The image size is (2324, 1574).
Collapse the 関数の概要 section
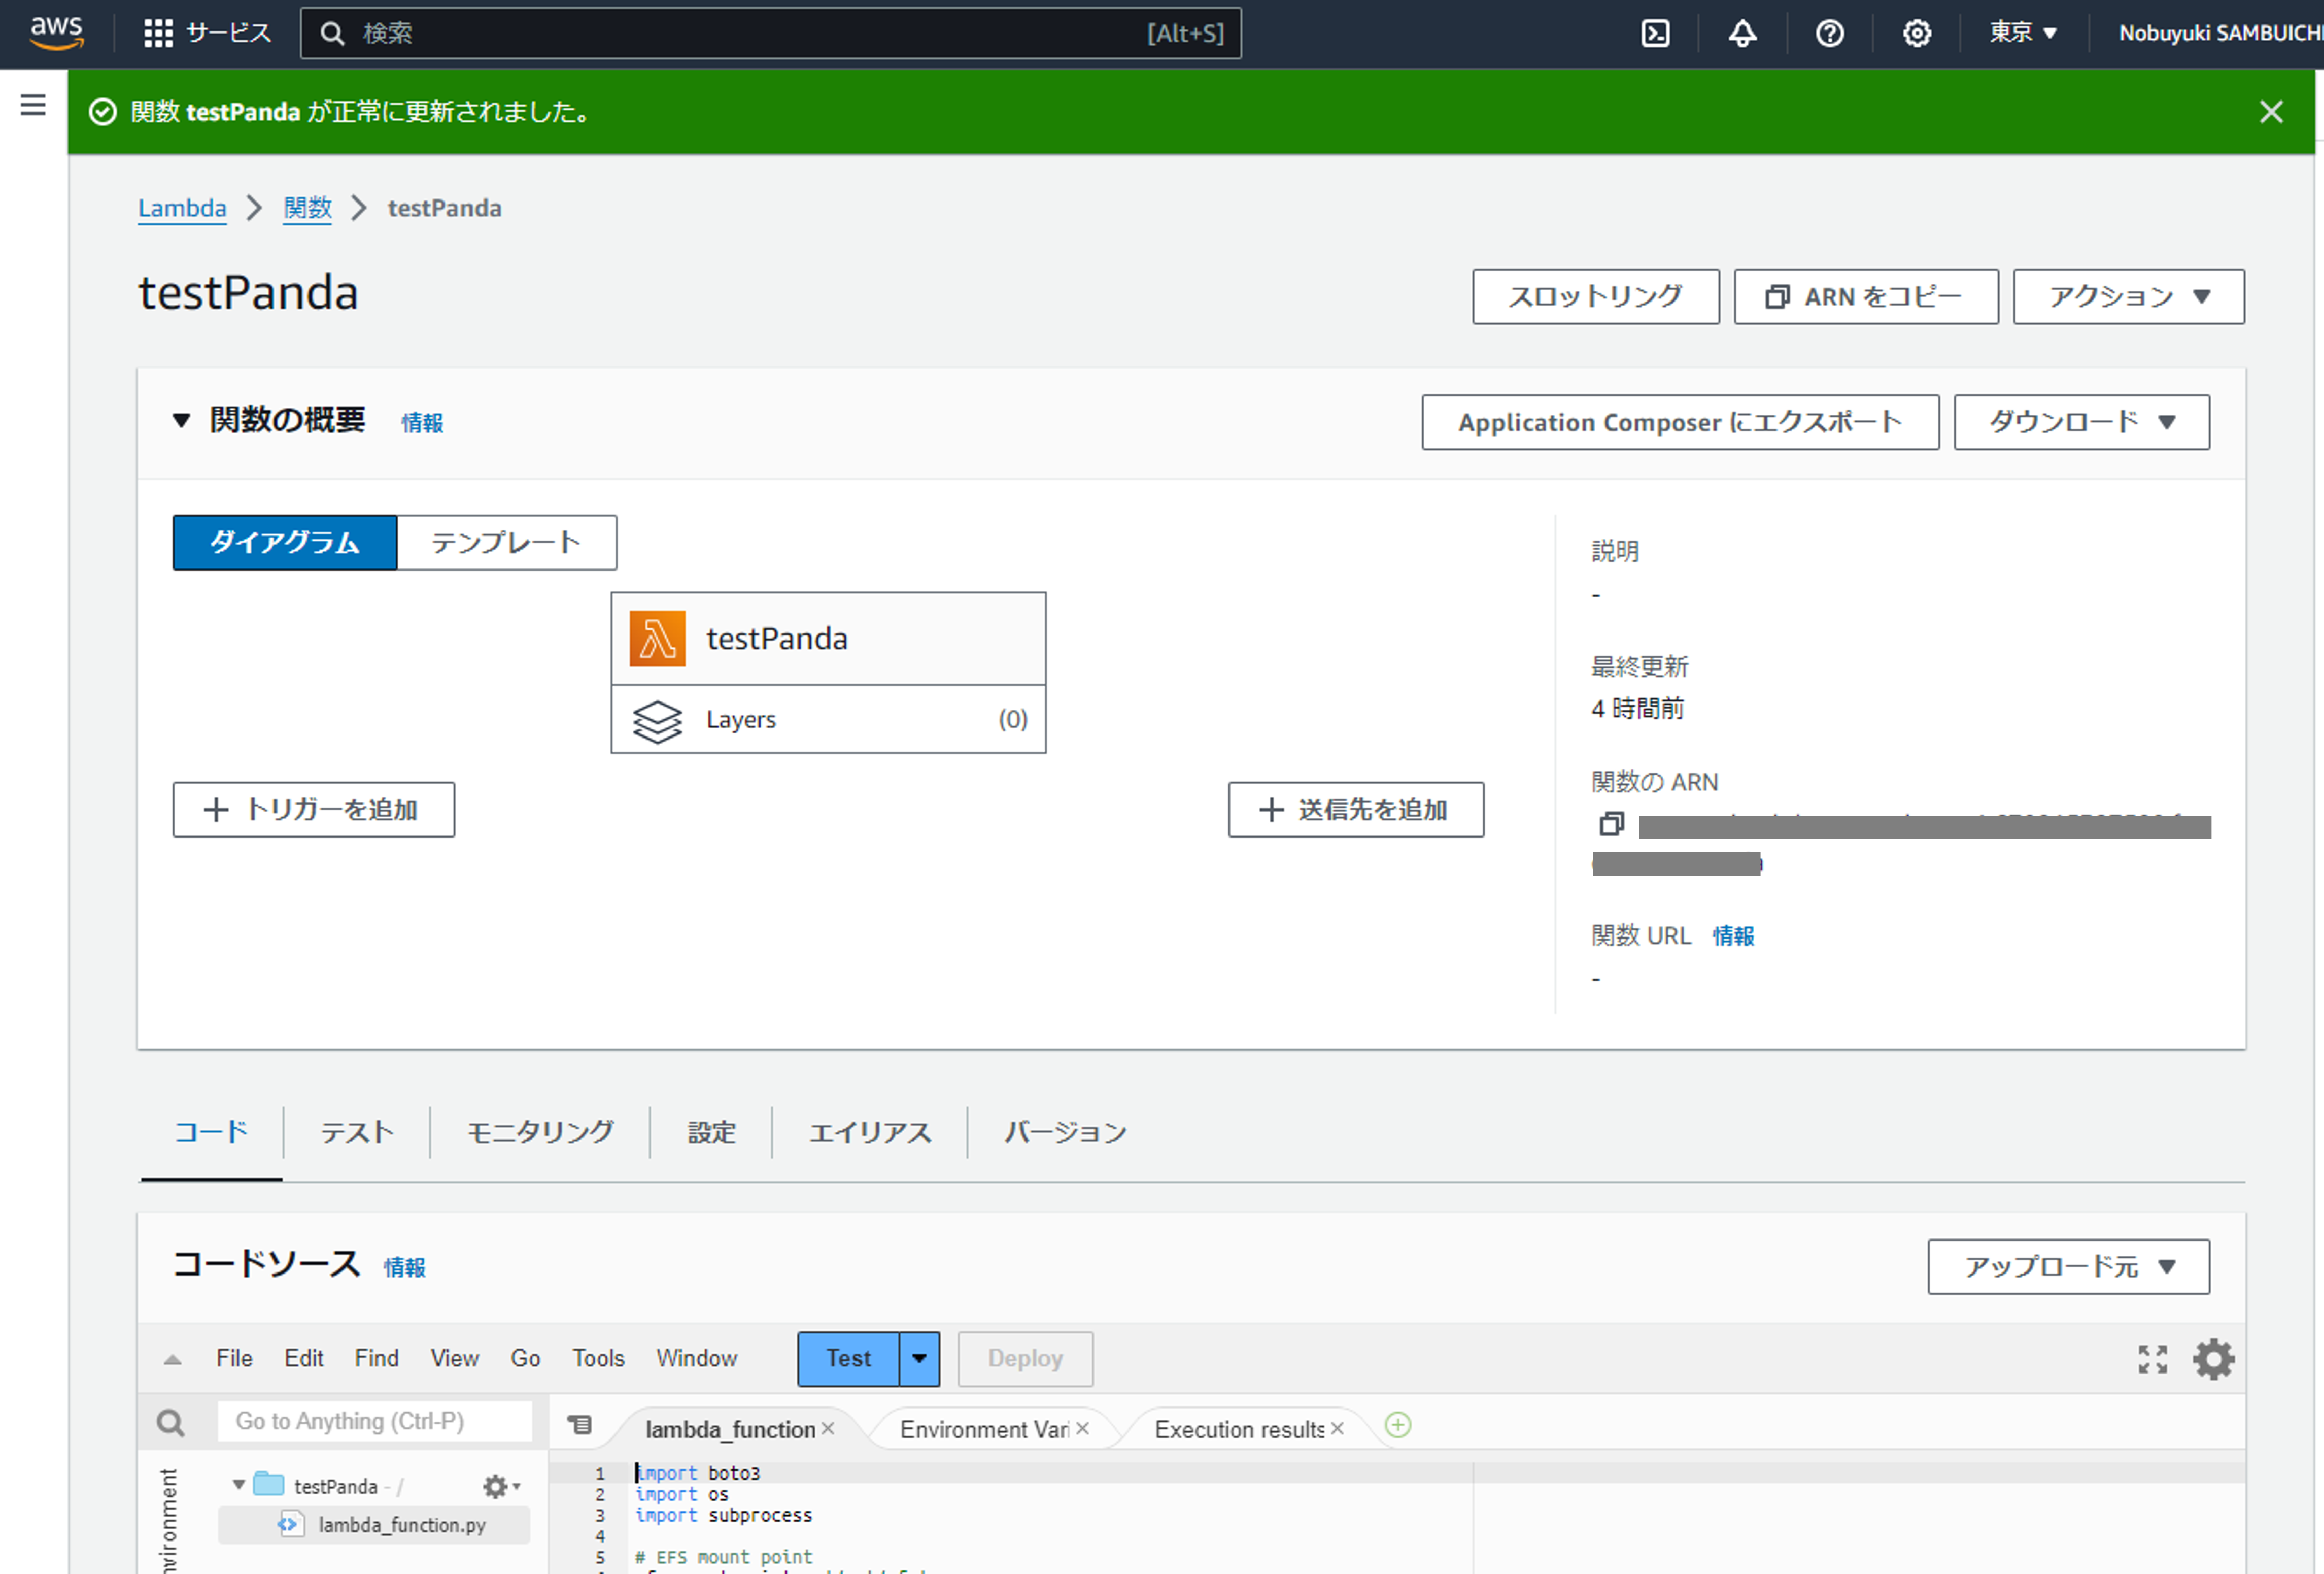pyautogui.click(x=181, y=421)
